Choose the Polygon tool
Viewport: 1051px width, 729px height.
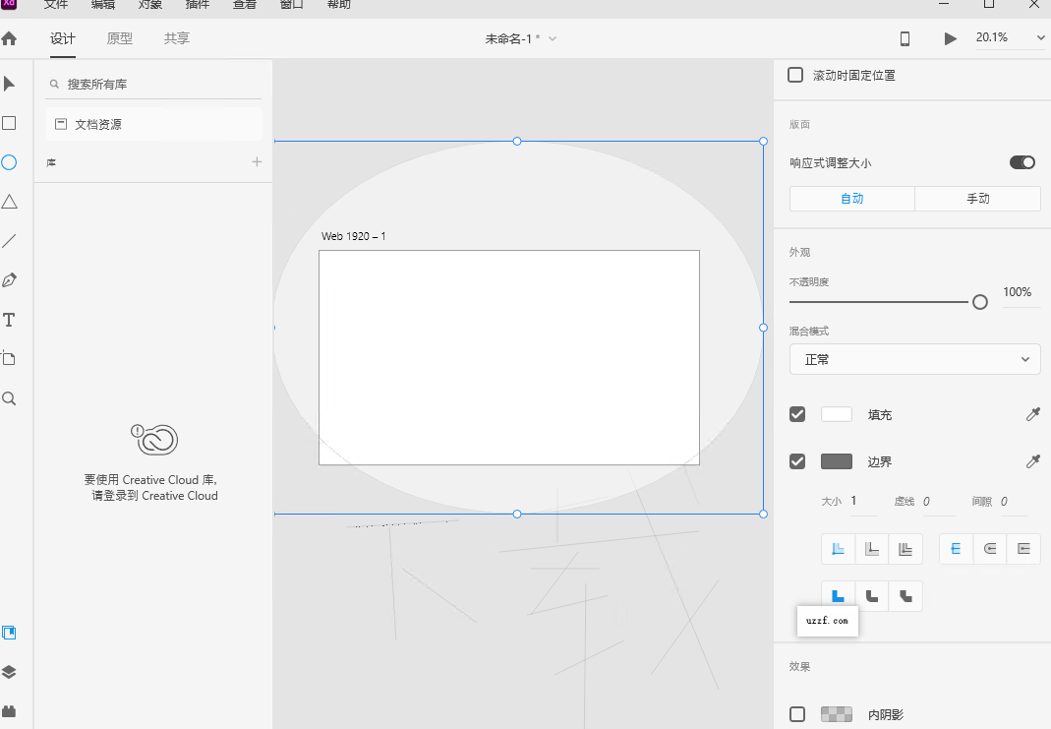coord(10,201)
